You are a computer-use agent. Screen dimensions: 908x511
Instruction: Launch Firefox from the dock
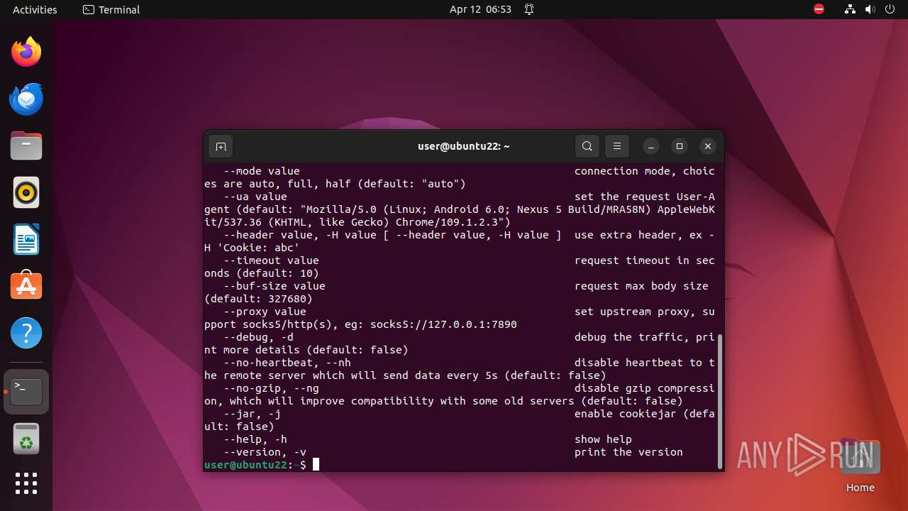26,52
